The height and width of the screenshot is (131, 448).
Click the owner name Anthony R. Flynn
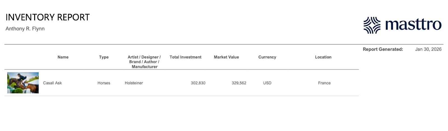(25, 29)
